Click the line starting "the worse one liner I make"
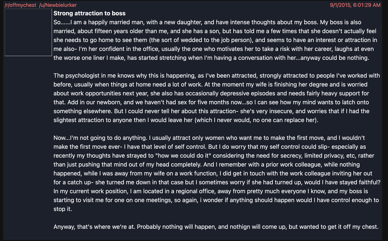388x241 pixels. click(211, 58)
